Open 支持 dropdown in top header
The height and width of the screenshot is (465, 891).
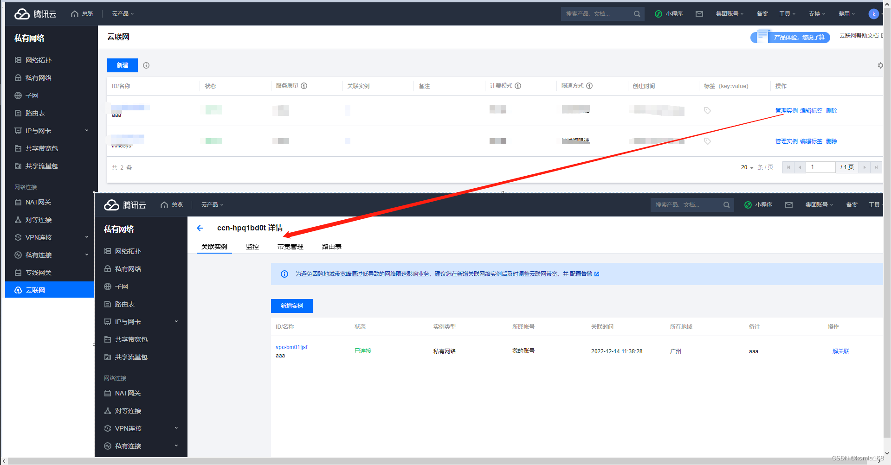pyautogui.click(x=817, y=14)
